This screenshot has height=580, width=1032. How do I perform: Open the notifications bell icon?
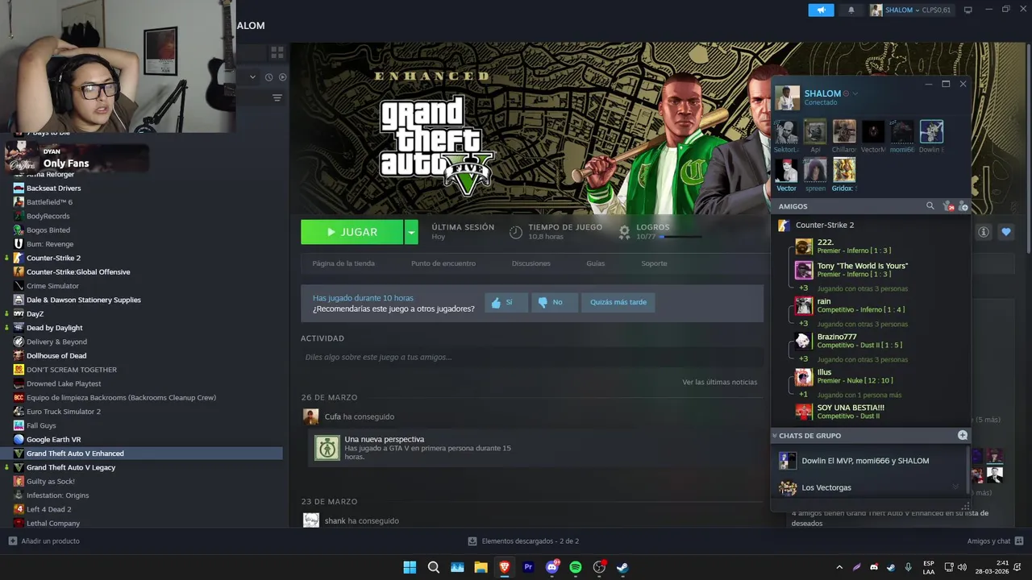851,10
